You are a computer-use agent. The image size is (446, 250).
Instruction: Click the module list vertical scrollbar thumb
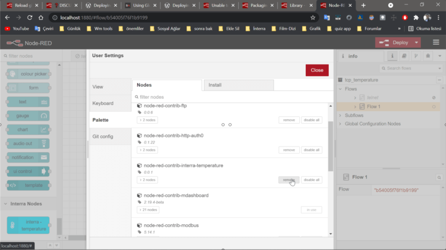click(331, 146)
